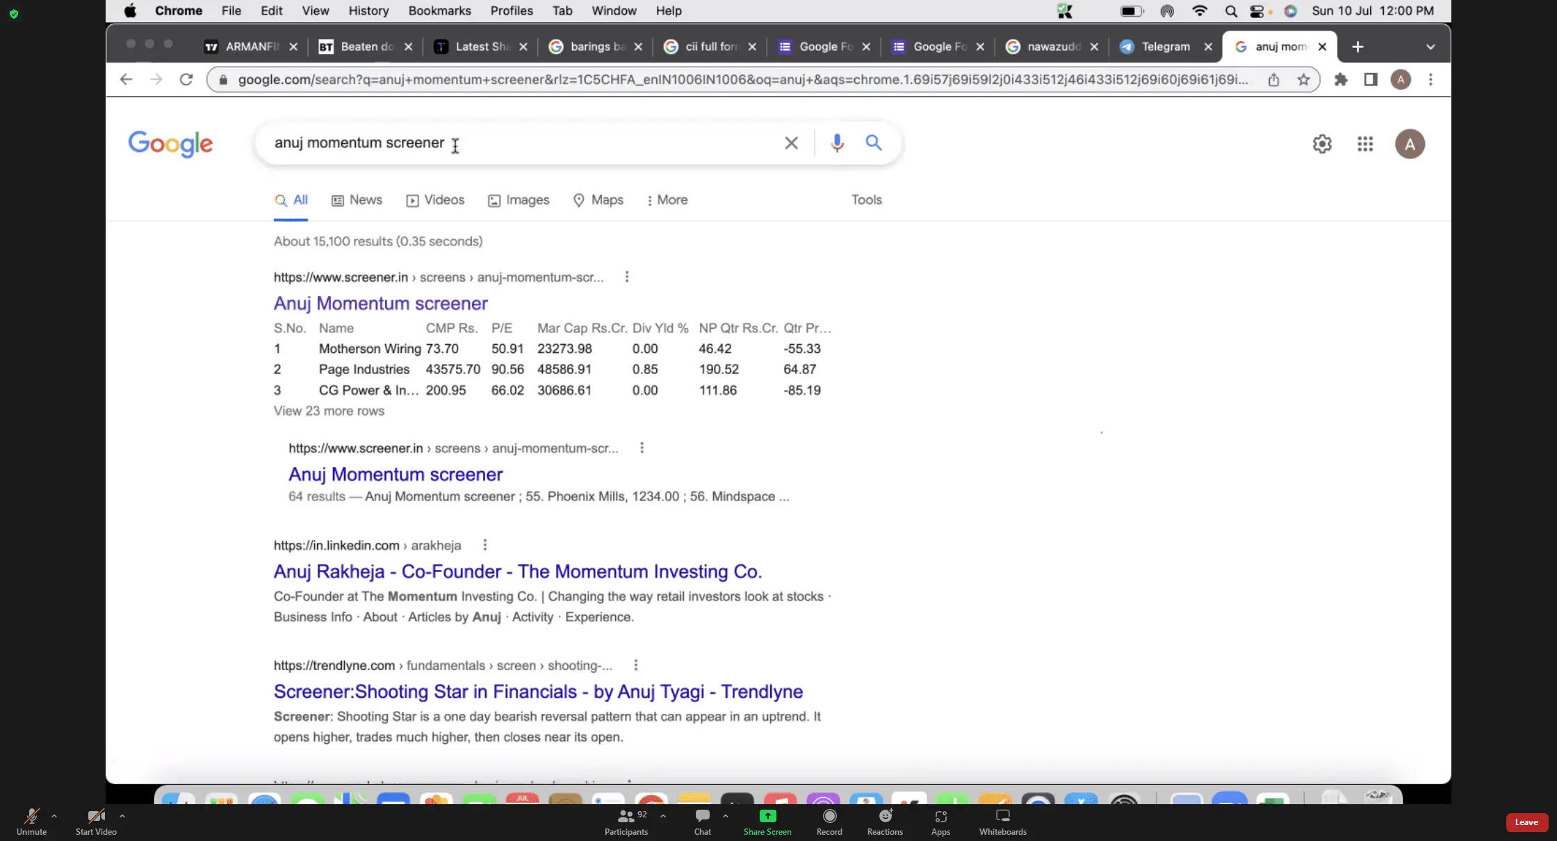
Task: Open the tab search chevron dropdown
Action: [1430, 47]
